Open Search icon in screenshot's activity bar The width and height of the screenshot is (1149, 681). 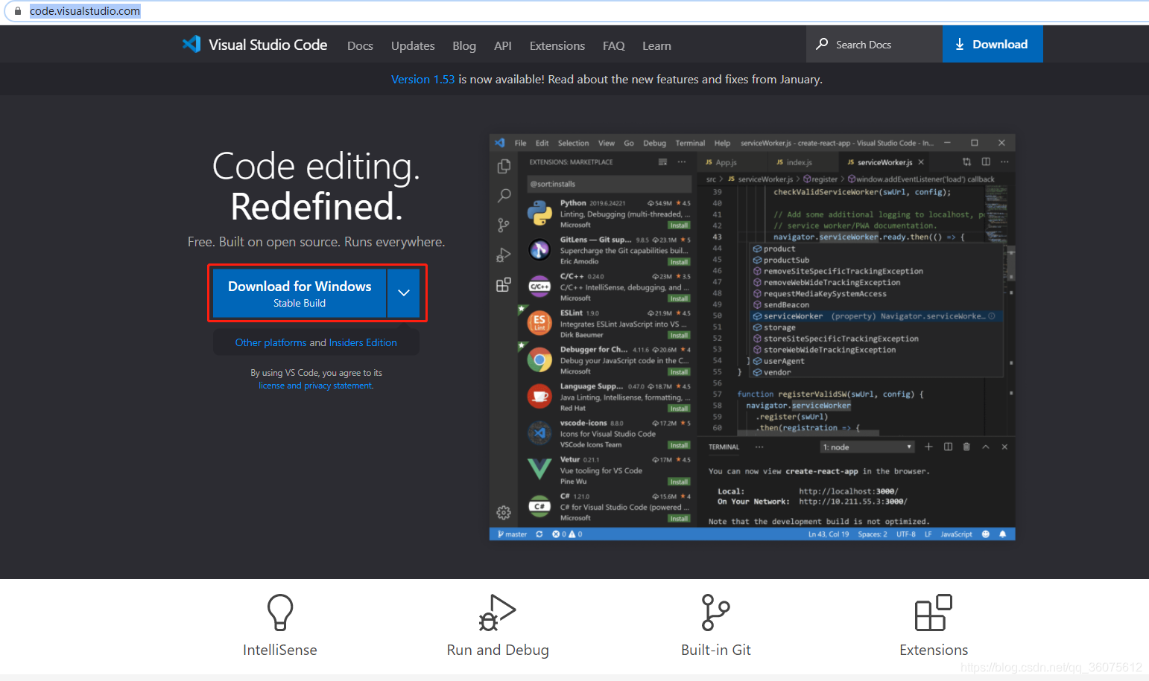504,196
